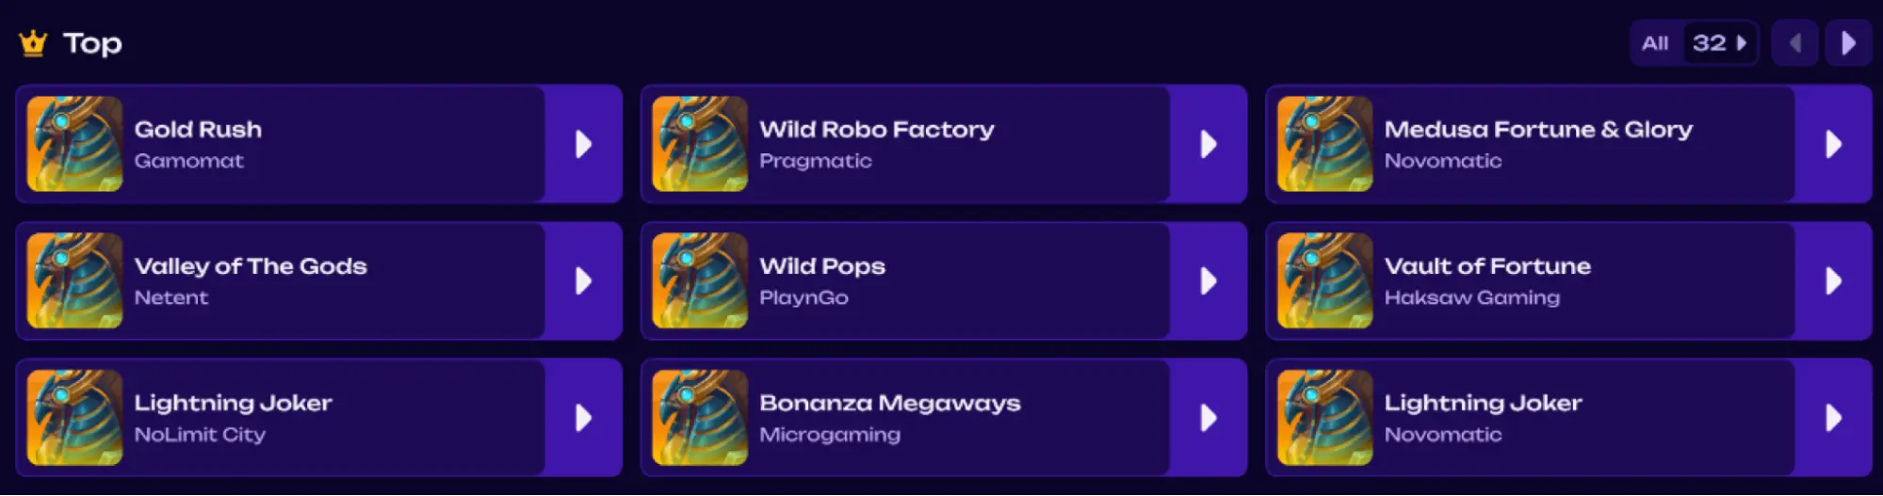1883x496 pixels.
Task: Click the crown icon beside Top
Action: pyautogui.click(x=33, y=43)
